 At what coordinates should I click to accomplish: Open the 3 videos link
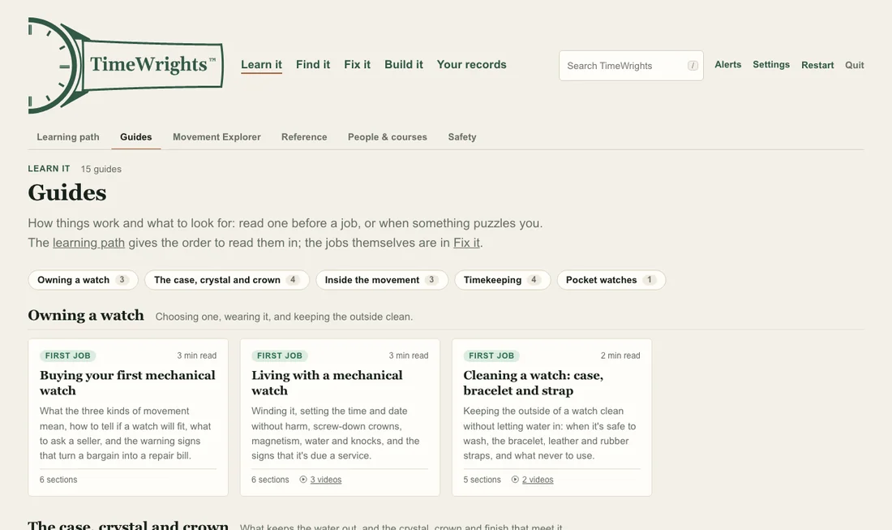tap(325, 480)
